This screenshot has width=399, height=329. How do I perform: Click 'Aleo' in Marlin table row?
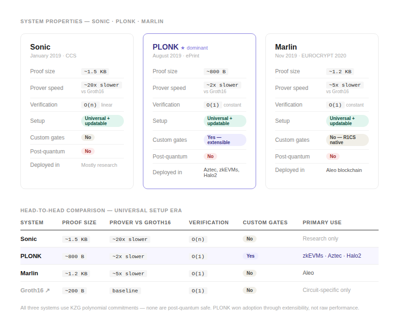pyautogui.click(x=308, y=273)
